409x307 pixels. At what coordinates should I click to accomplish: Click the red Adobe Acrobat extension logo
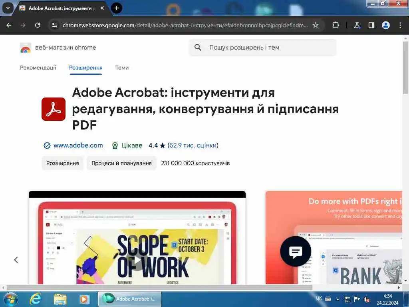(x=54, y=109)
